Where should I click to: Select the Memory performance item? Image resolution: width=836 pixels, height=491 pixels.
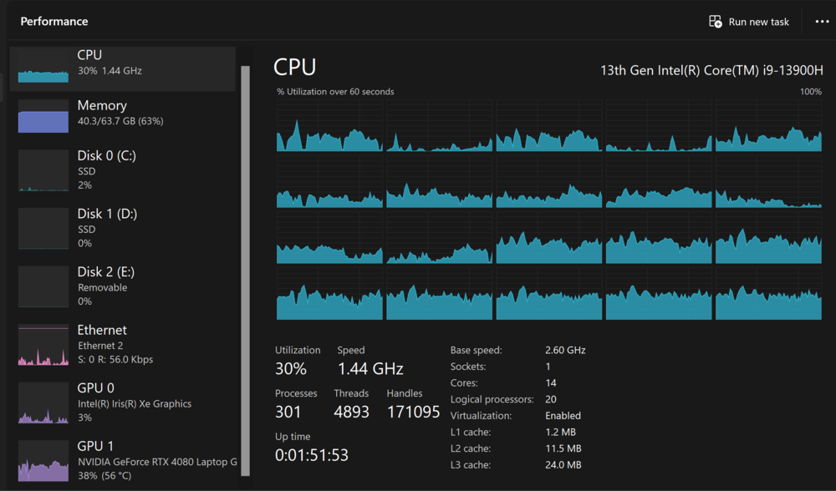tap(122, 114)
